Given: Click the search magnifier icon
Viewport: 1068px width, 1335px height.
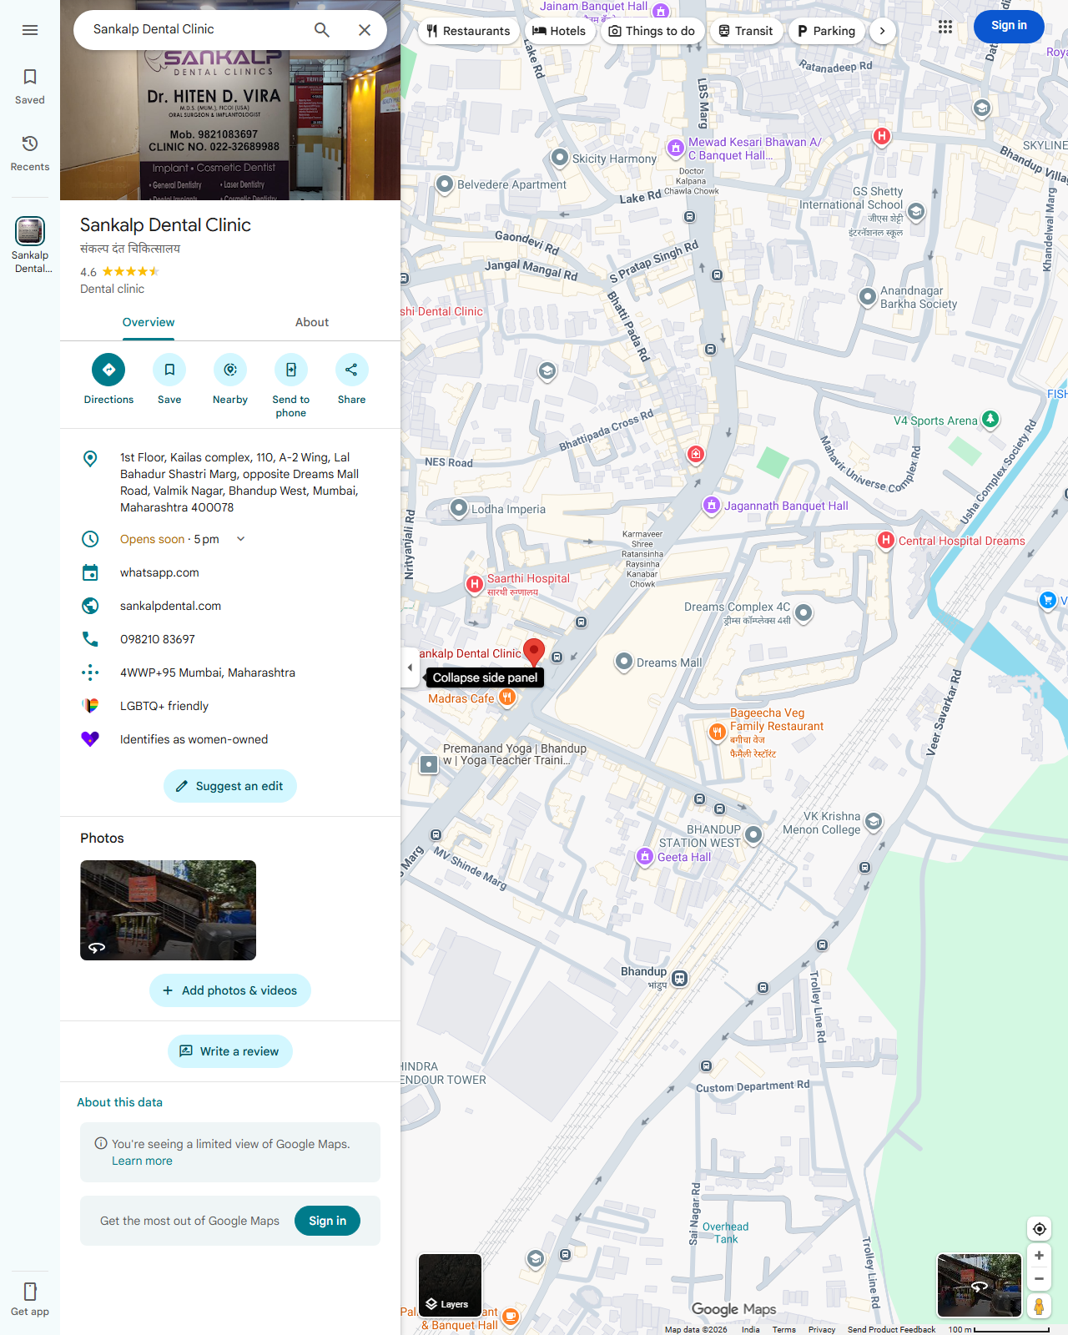Looking at the screenshot, I should click(322, 30).
